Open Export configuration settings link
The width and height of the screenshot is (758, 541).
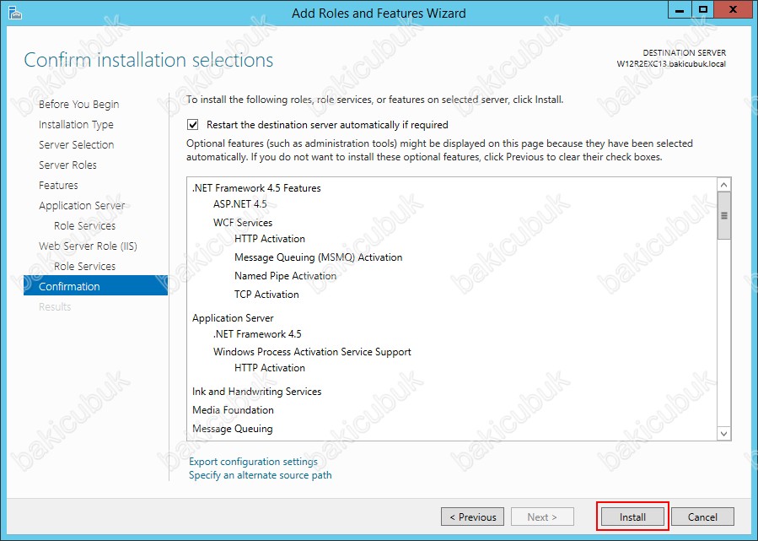253,462
